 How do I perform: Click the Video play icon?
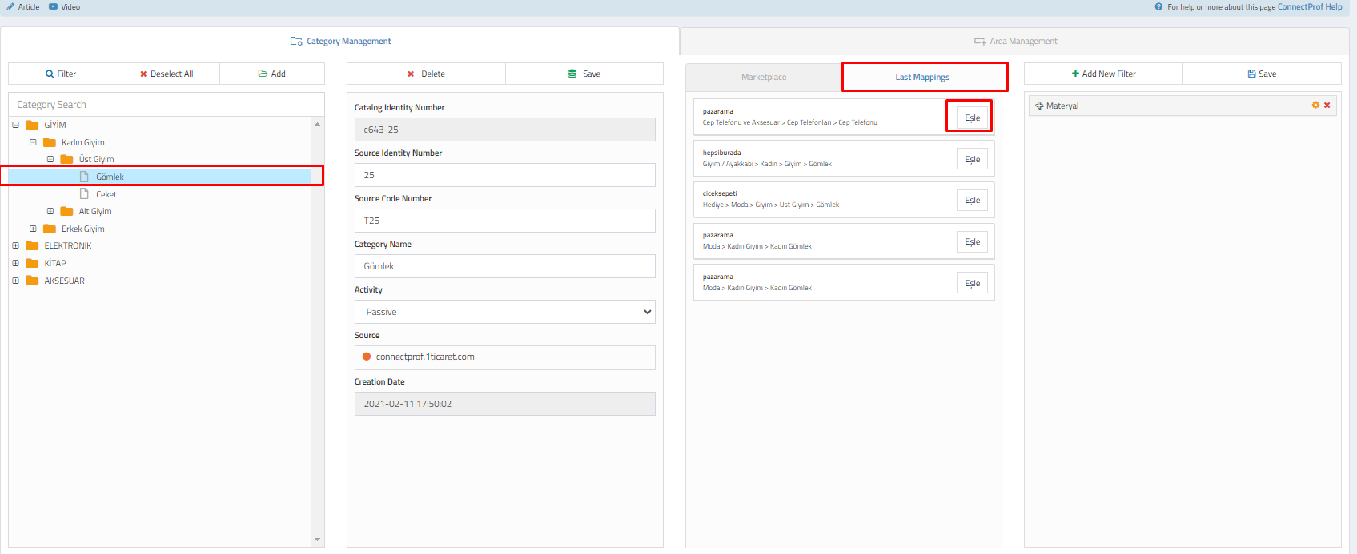[53, 7]
